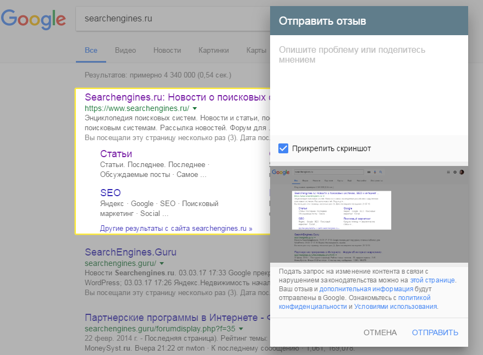Screen dimensions: 483x355
Task: Open Партнерские программы в Интернете result
Action: 178,318
